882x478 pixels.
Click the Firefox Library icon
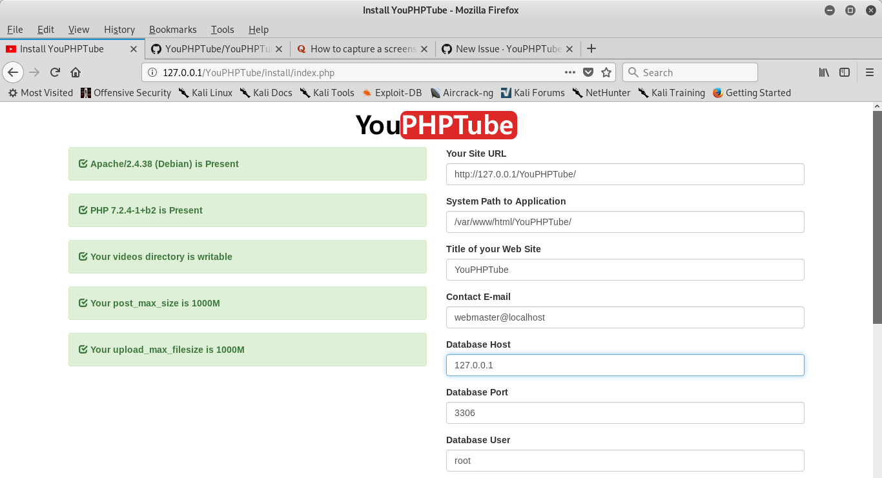point(824,72)
